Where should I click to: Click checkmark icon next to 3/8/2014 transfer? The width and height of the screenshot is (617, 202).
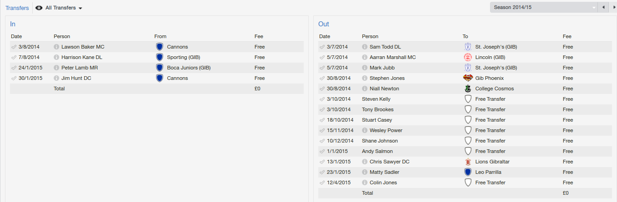14,47
